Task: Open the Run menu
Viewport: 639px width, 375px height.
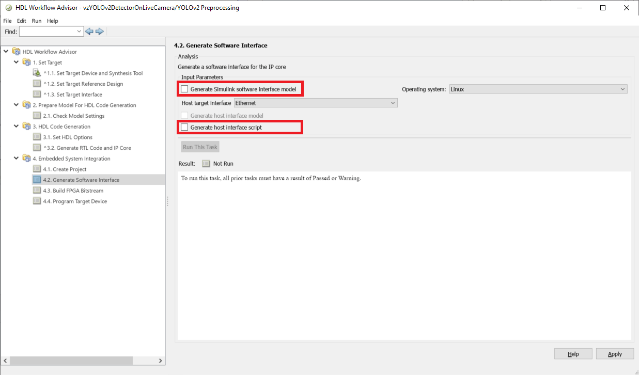Action: tap(36, 21)
